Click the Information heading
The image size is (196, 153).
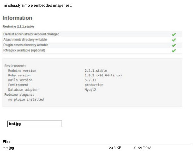point(18,18)
